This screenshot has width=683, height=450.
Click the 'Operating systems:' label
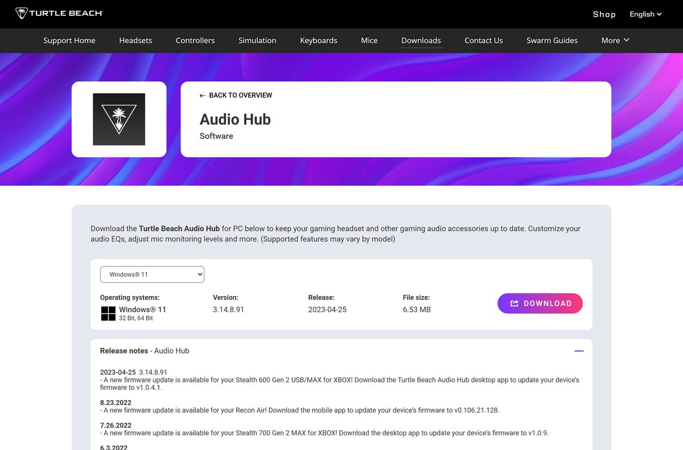(x=130, y=297)
